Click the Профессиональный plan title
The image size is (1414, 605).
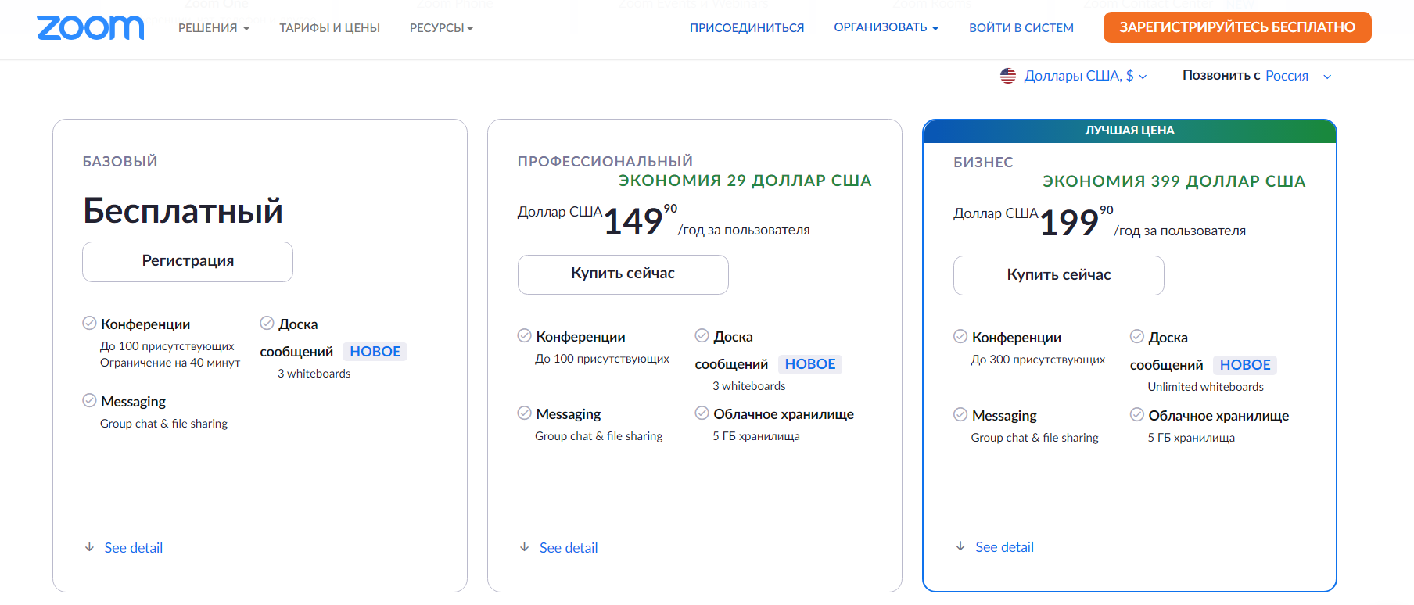coord(605,162)
